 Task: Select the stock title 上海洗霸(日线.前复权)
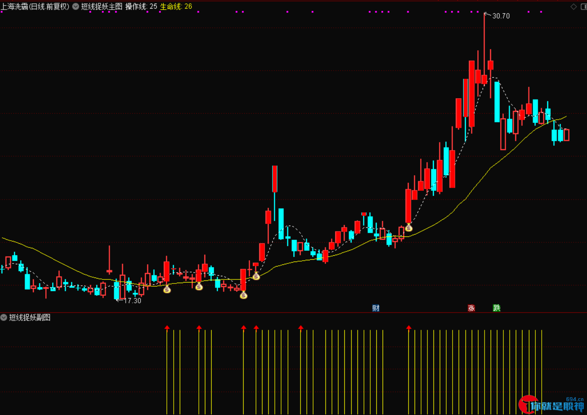pyautogui.click(x=35, y=6)
